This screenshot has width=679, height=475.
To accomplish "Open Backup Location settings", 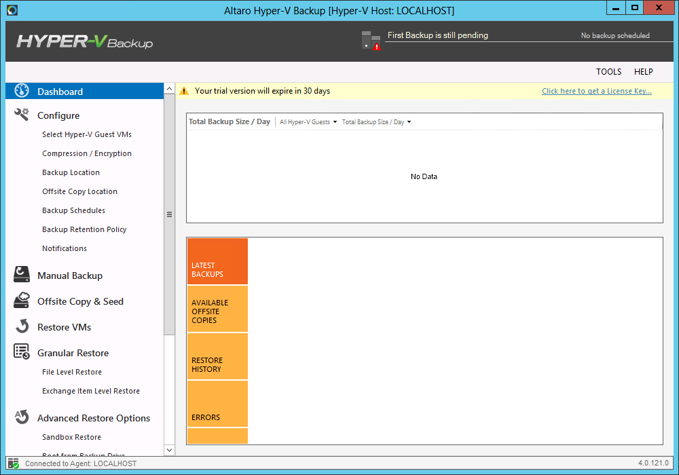I will [x=71, y=172].
